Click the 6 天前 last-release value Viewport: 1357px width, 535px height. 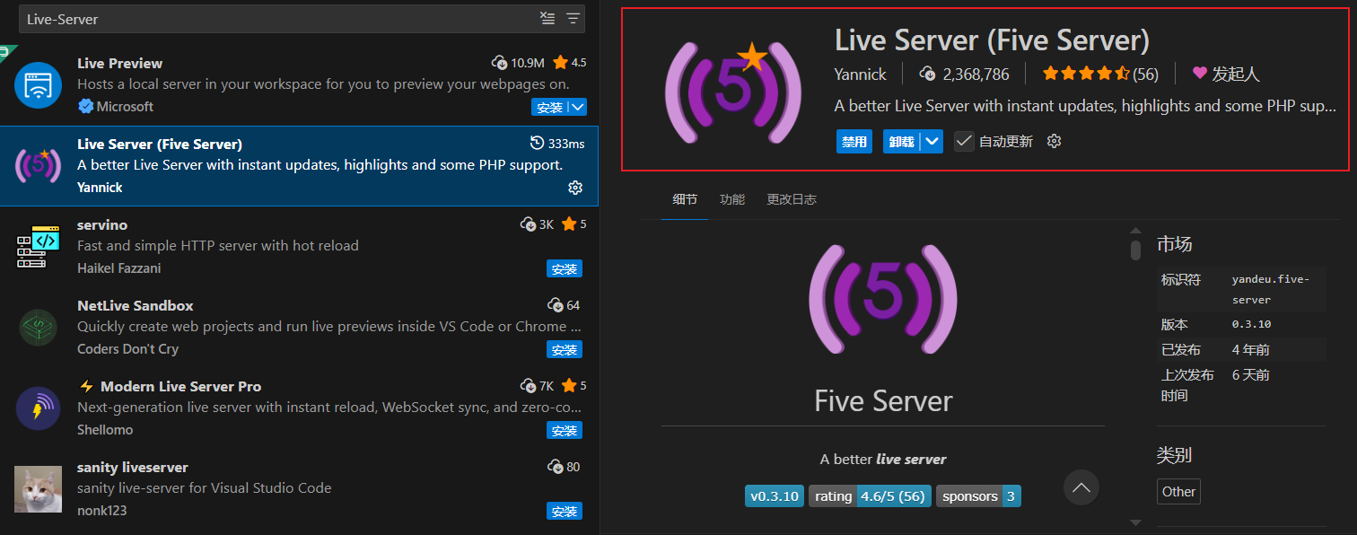pyautogui.click(x=1251, y=375)
